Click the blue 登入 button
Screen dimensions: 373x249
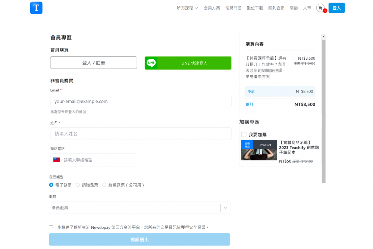336,8
